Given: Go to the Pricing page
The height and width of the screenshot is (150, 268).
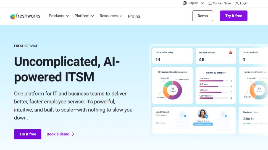Looking at the screenshot, I should 134,16.
